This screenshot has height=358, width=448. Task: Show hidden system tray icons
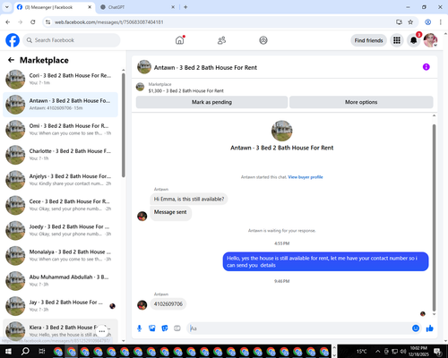click(377, 351)
